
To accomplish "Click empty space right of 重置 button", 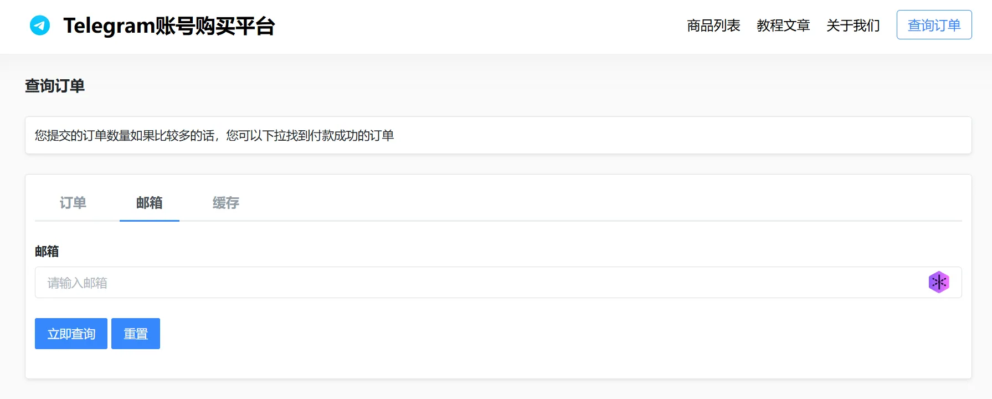I will click(x=388, y=334).
